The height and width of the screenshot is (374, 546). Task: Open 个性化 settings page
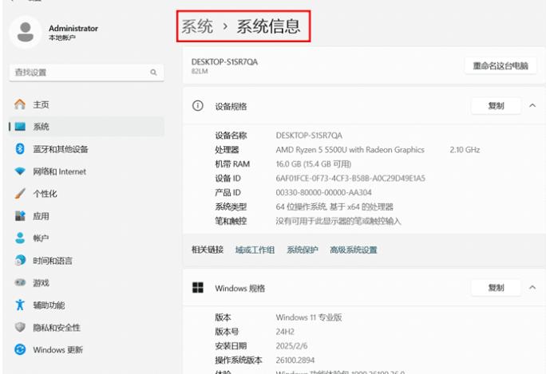point(86,194)
